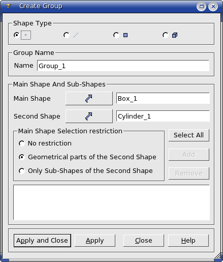Image resolution: width=223 pixels, height=262 pixels.
Task: Click the Apply button
Action: (x=95, y=241)
